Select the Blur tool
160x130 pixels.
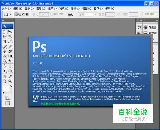[5, 61]
